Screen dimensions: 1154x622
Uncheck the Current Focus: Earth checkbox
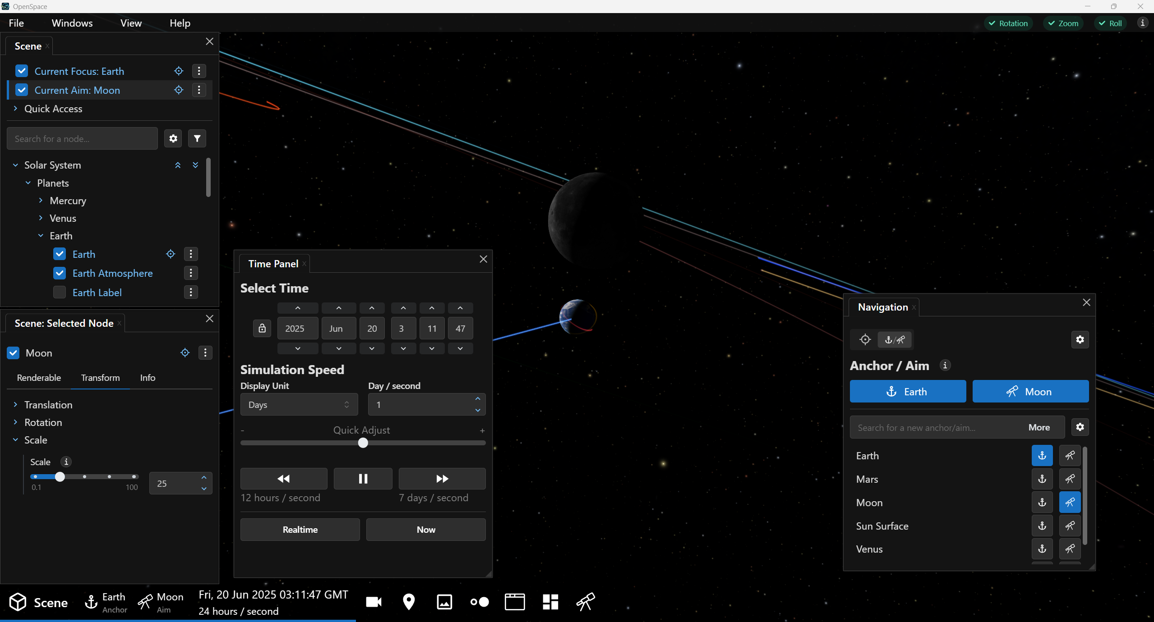click(22, 71)
